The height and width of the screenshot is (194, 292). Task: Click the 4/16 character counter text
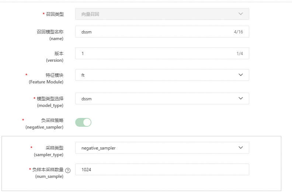click(x=239, y=32)
